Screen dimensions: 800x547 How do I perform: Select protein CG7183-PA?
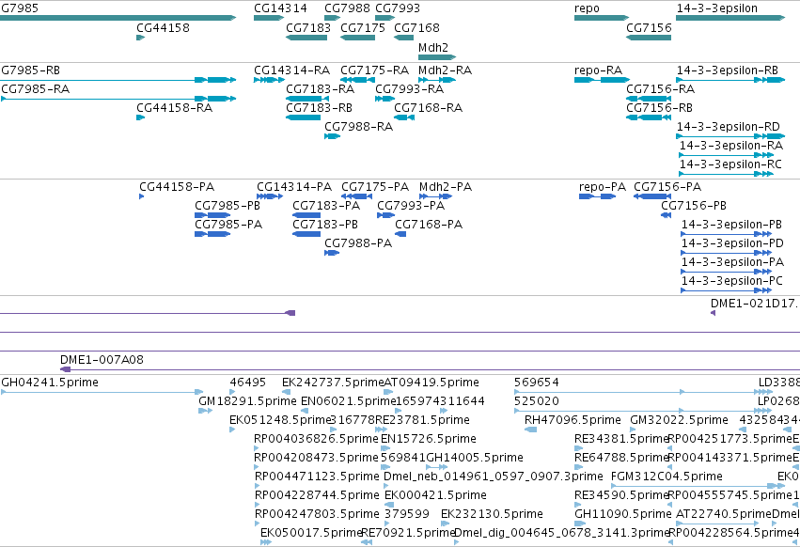326,206
